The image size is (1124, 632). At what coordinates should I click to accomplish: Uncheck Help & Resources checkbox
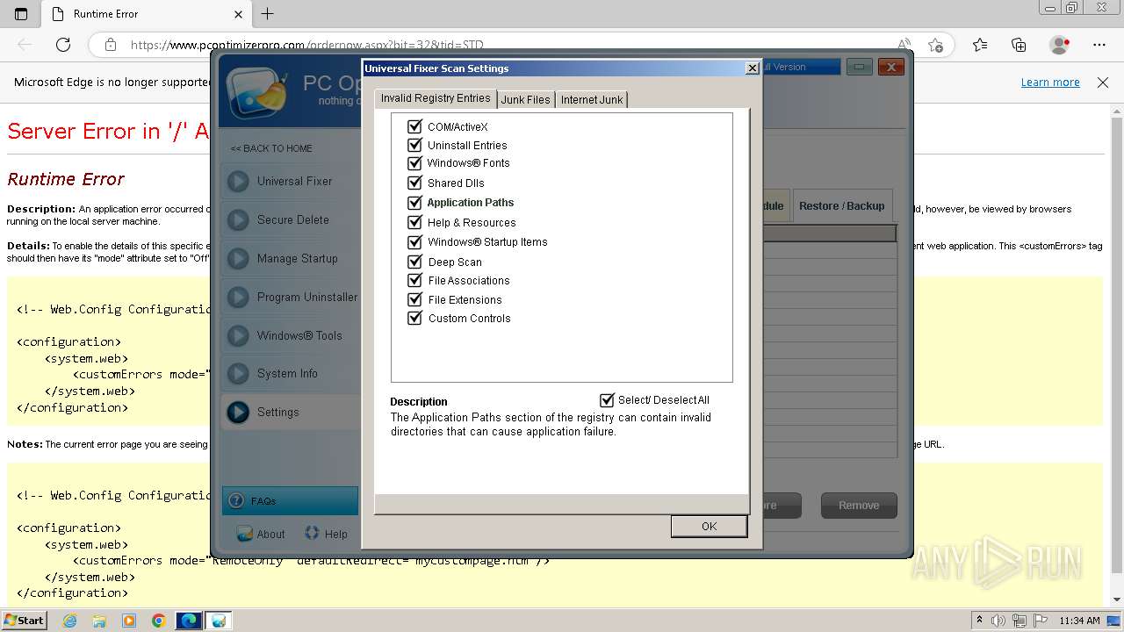pyautogui.click(x=415, y=222)
